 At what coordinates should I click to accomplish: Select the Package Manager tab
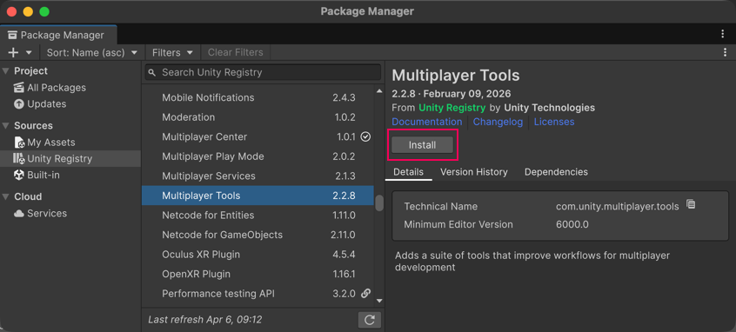click(x=58, y=35)
